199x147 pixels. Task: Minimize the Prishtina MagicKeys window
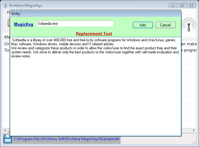[x=173, y=6]
